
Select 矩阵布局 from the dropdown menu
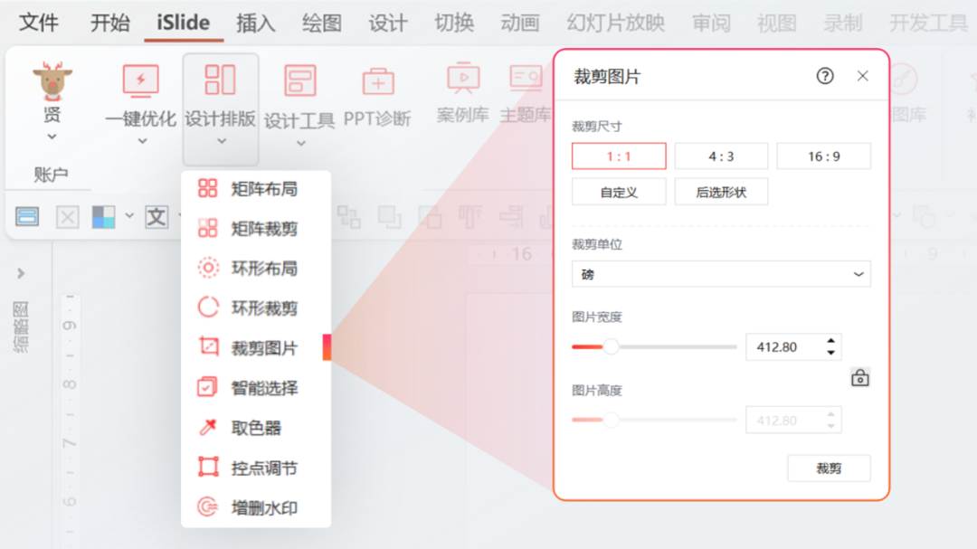[x=256, y=189]
